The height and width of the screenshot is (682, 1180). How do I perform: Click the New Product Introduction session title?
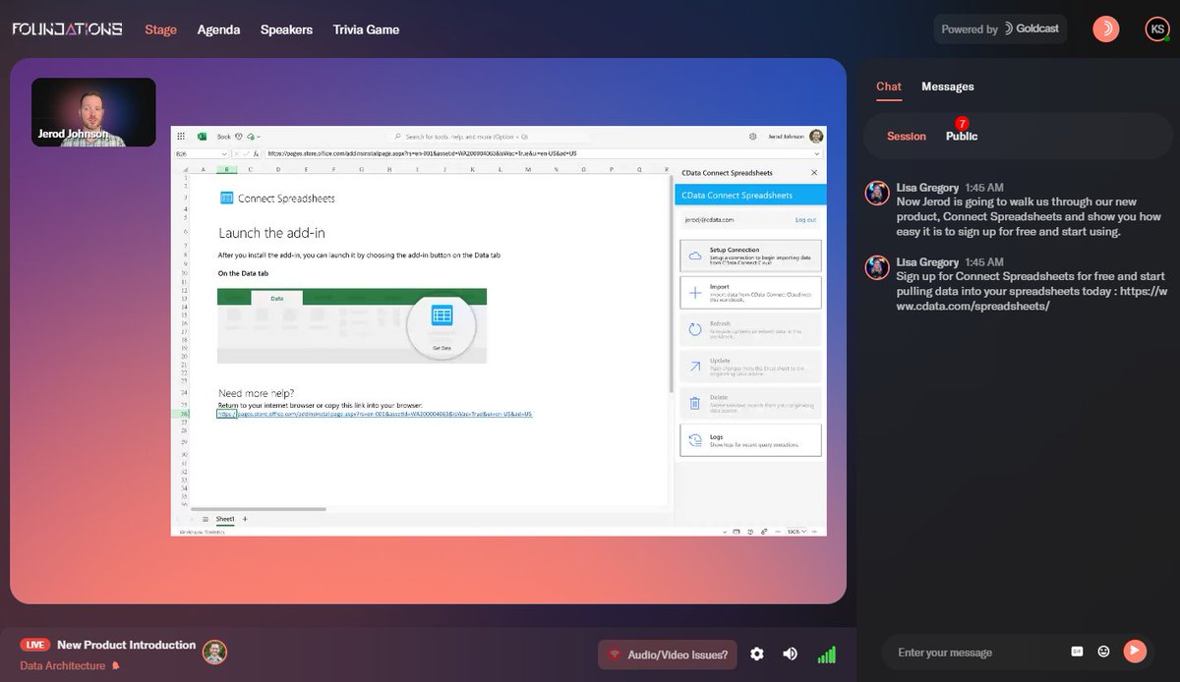click(127, 646)
